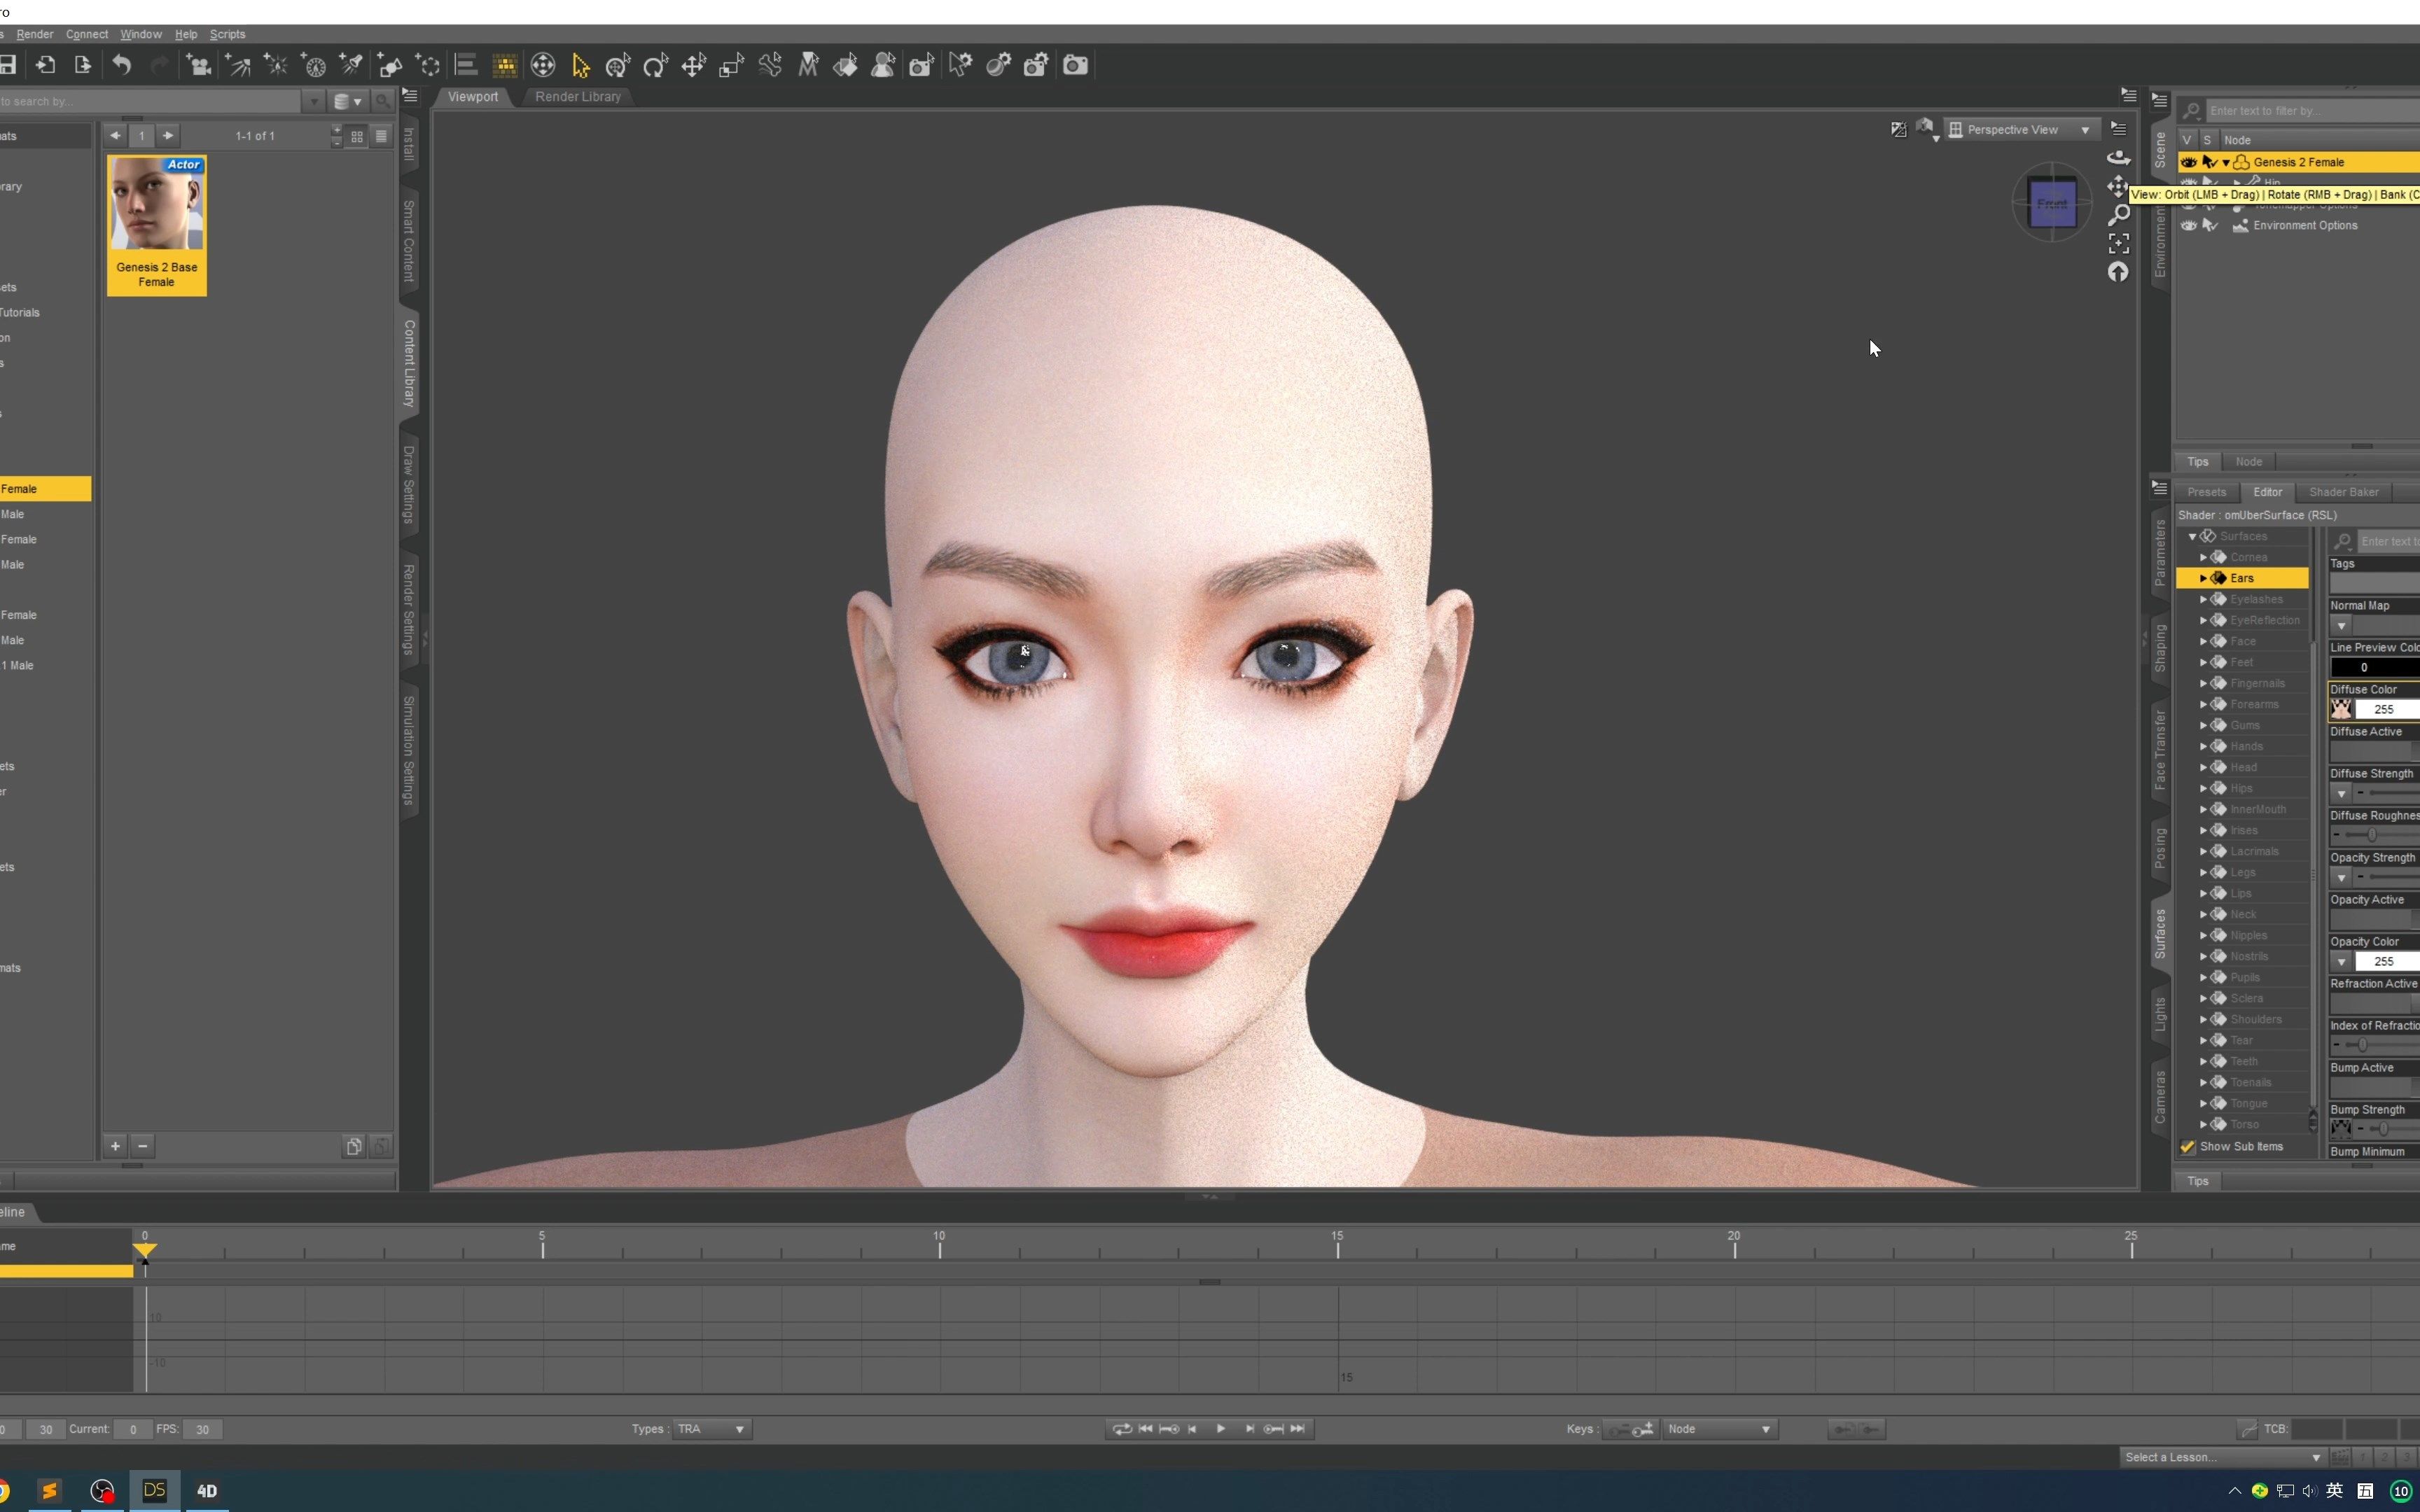Screen dimensions: 2420x1512
Task: Click the reset view up-arrow icon
Action: click(2118, 272)
